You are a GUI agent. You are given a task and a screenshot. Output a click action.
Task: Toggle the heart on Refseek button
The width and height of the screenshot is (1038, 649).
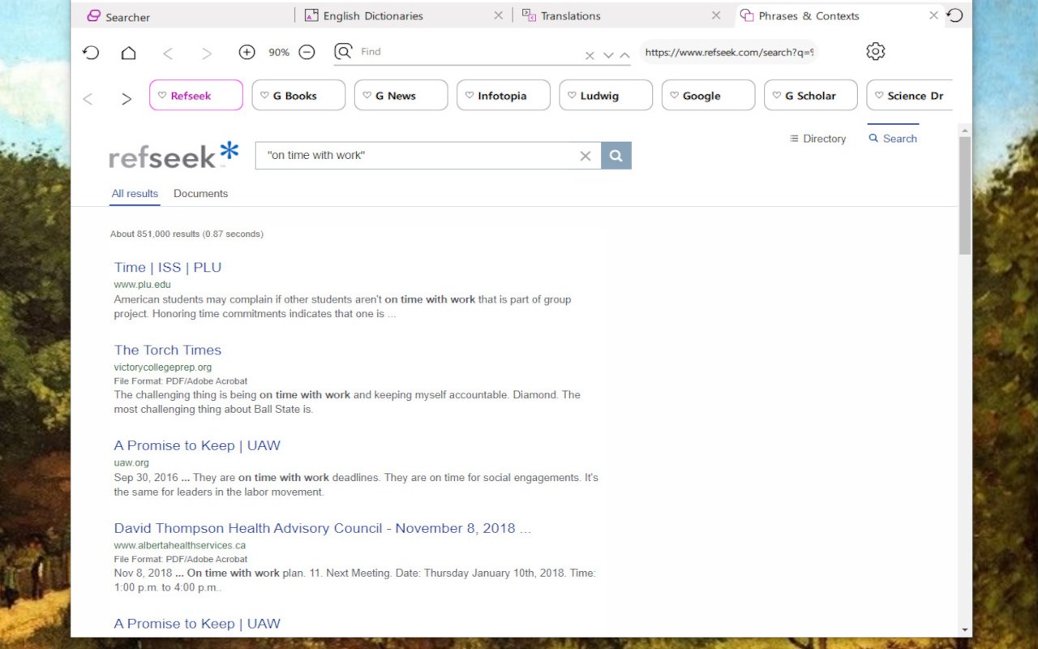click(162, 96)
